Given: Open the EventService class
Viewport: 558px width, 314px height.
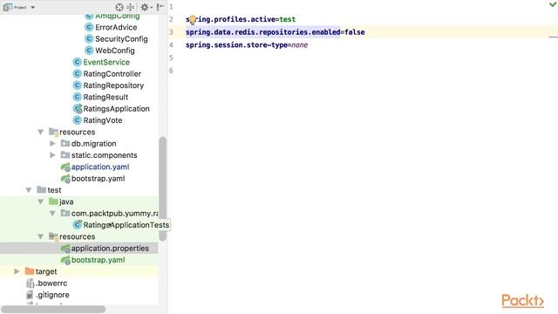Looking at the screenshot, I should tap(106, 62).
